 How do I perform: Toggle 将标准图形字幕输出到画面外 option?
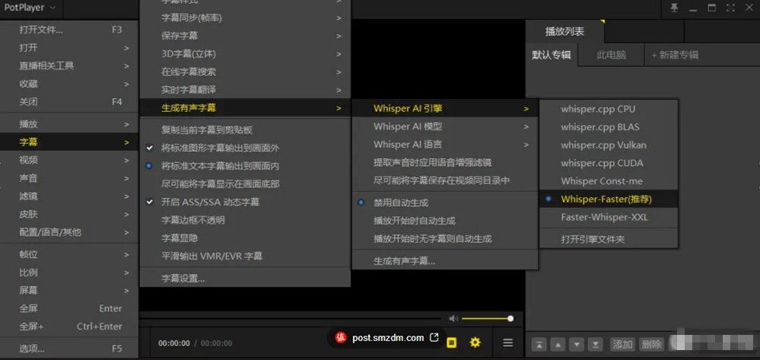245,148
